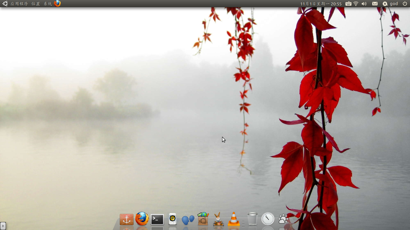The width and height of the screenshot is (410, 230).
Task: Open the keyboard input method indicator
Action: [348, 4]
